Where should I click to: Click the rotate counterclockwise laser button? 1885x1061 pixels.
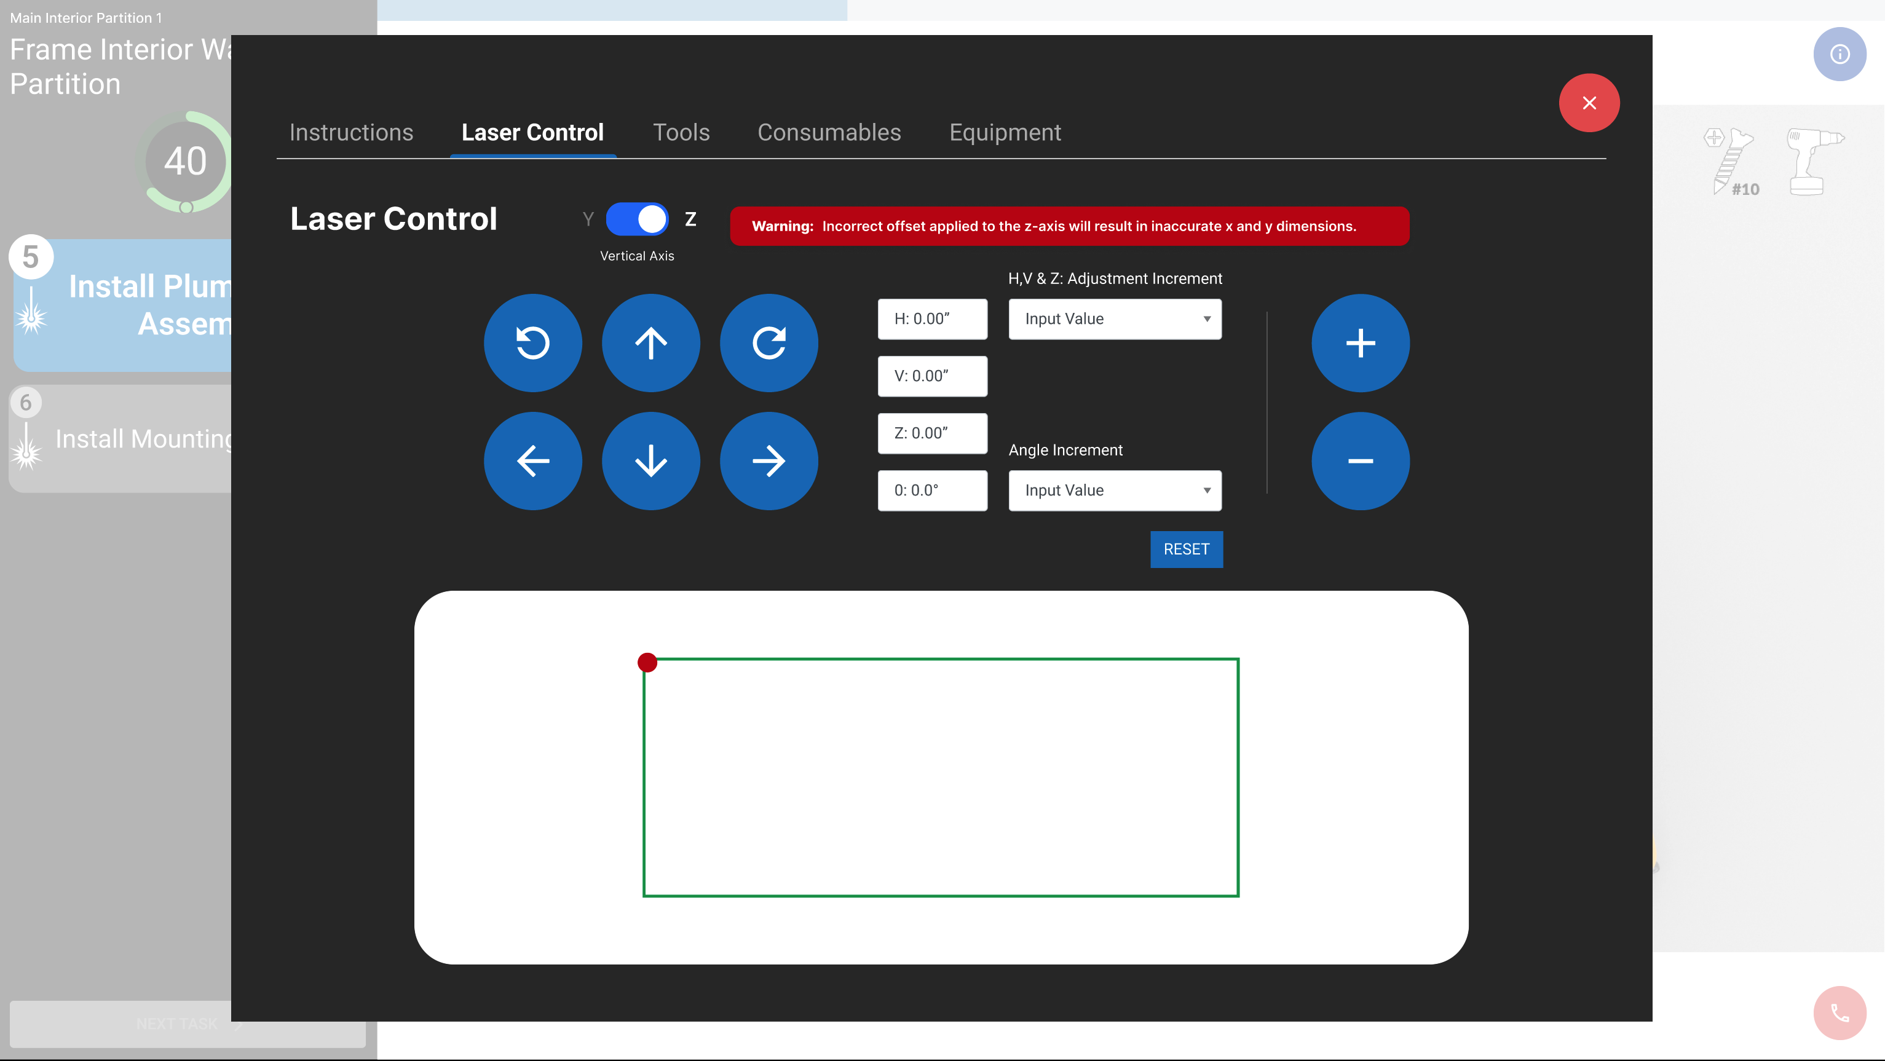tap(532, 342)
